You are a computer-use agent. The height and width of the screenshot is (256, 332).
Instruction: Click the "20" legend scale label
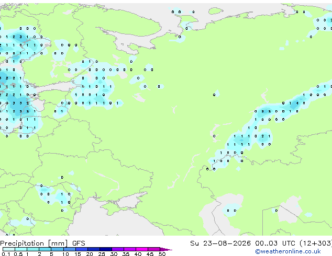pyautogui.click(x=90, y=254)
